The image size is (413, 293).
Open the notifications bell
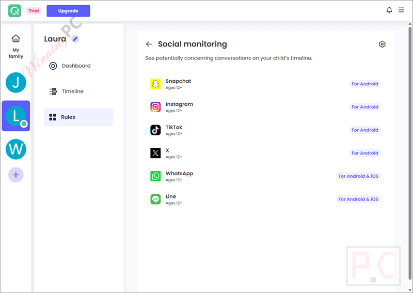(x=389, y=10)
